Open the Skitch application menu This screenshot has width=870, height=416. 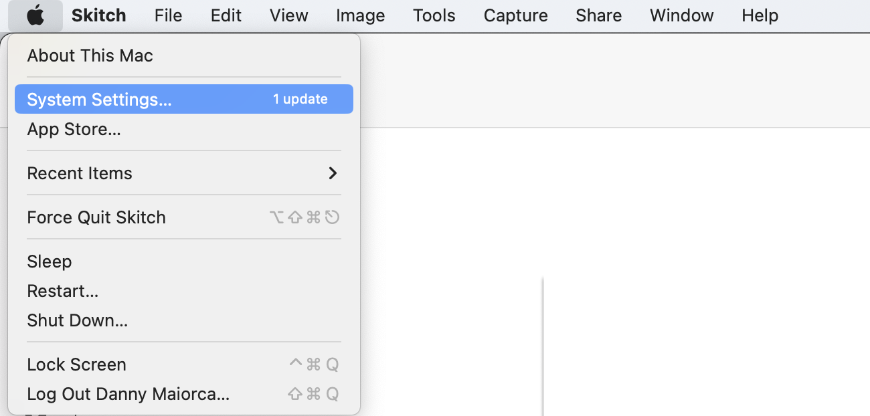pos(99,15)
